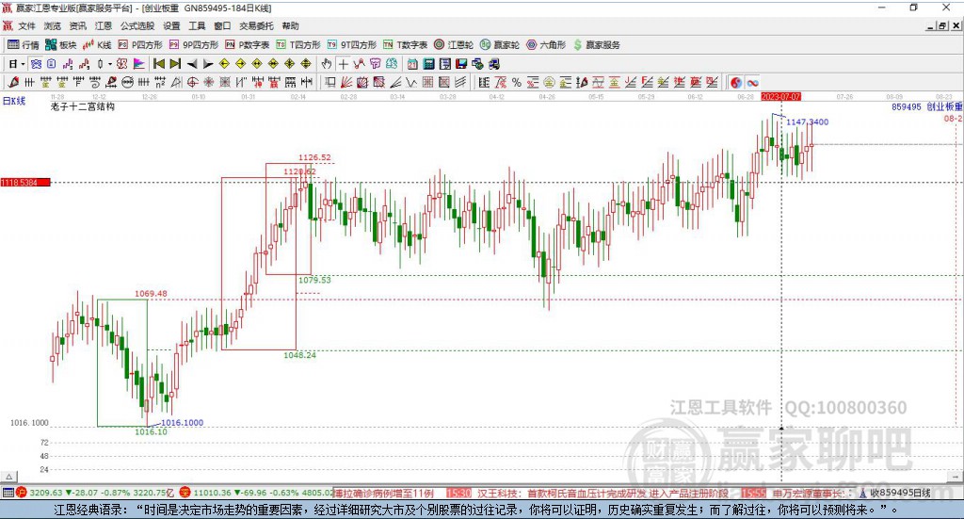Open the 窗口 menu
Screen dimensions: 964x519
point(222,25)
